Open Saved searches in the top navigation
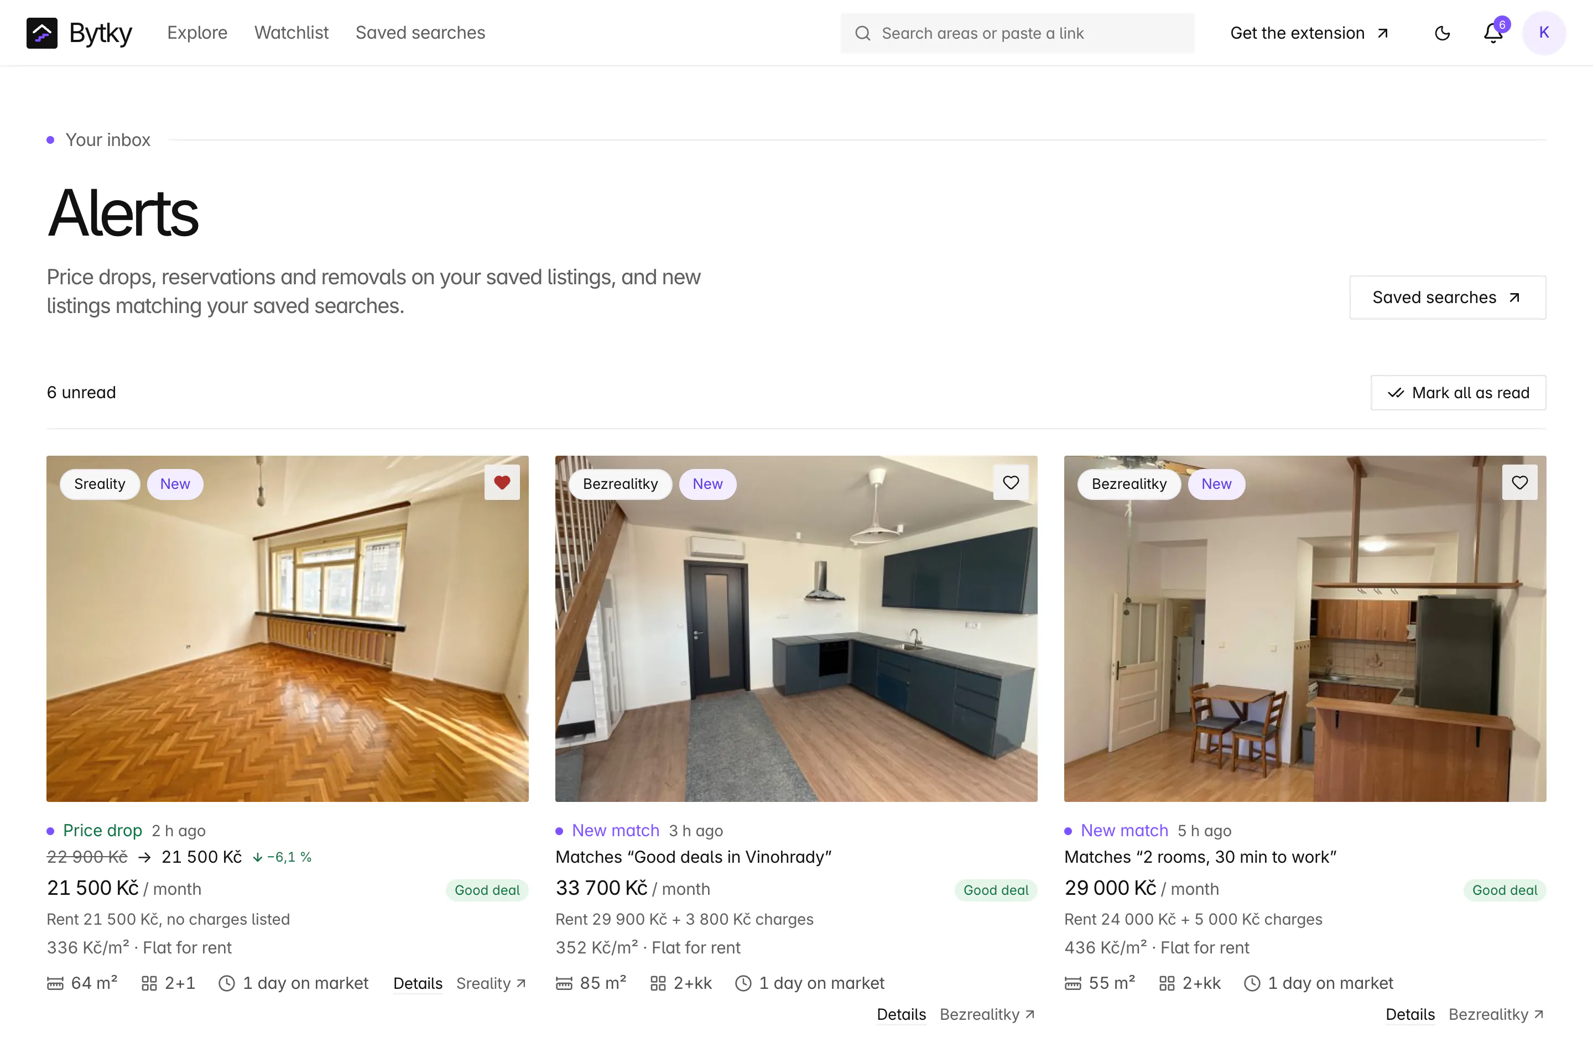This screenshot has height=1053, width=1593. (420, 33)
